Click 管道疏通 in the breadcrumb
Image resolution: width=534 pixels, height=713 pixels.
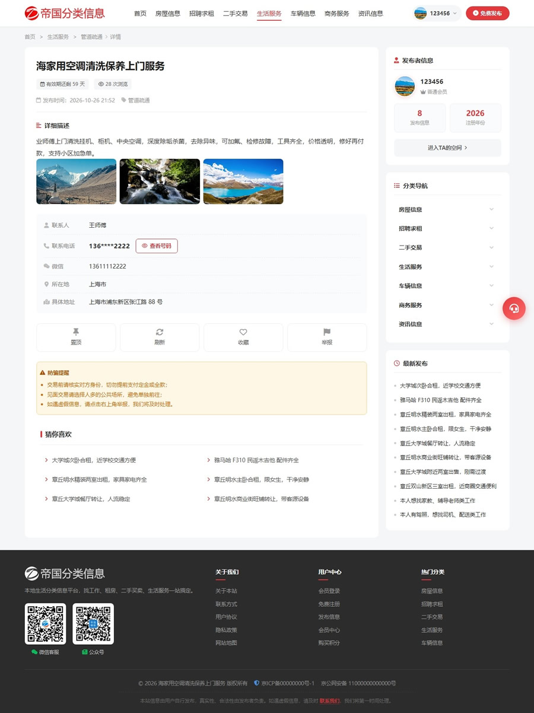[x=91, y=37]
